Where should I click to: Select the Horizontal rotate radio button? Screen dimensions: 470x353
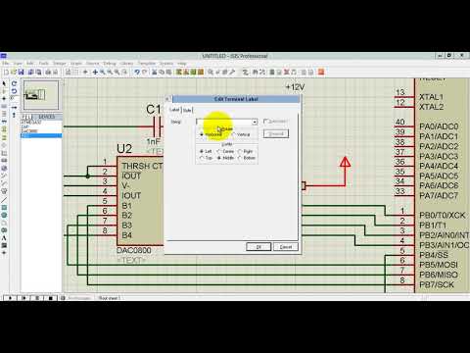[x=202, y=134]
